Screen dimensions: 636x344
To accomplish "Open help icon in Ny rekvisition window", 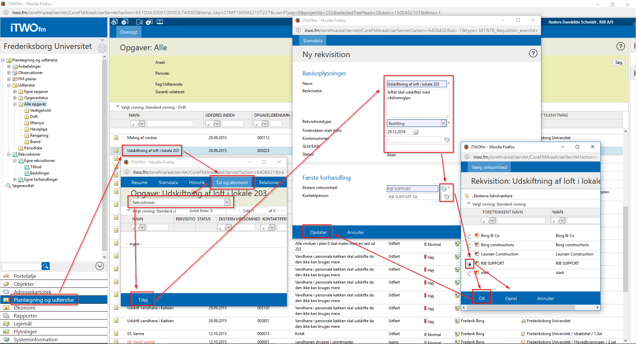I will click(533, 53).
